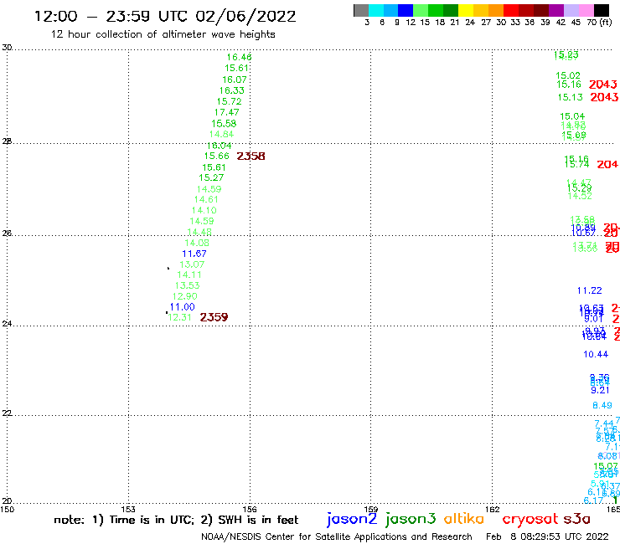Click the gray swatch in the color legend

point(361,10)
